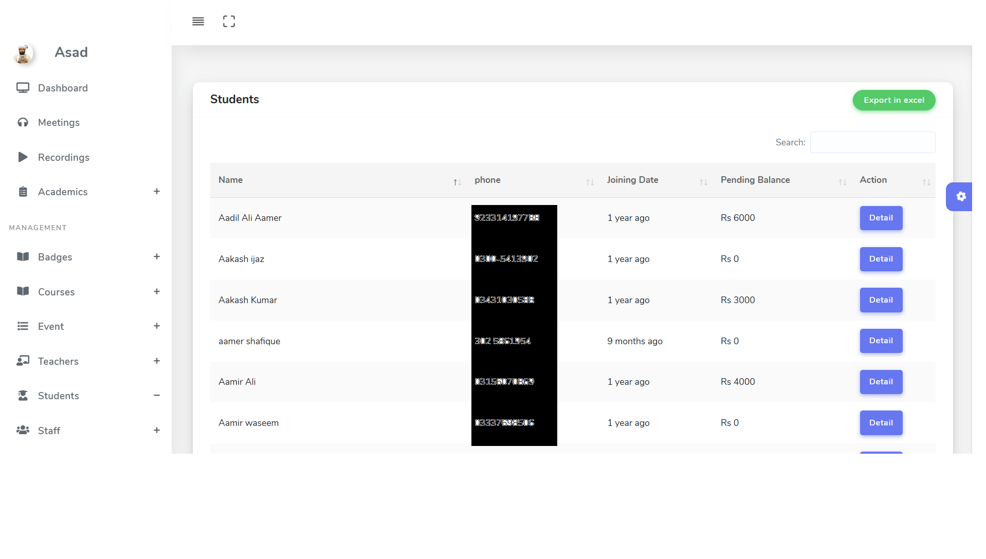Click Export in excel button
Viewport: 986px width, 559px height.
tap(893, 100)
